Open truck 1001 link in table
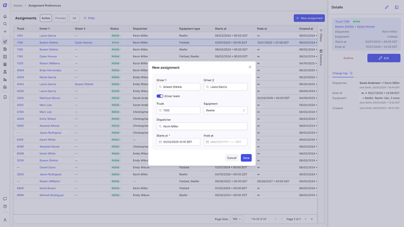Image resolution: width=404 pixels, height=227 pixels. coord(20,36)
